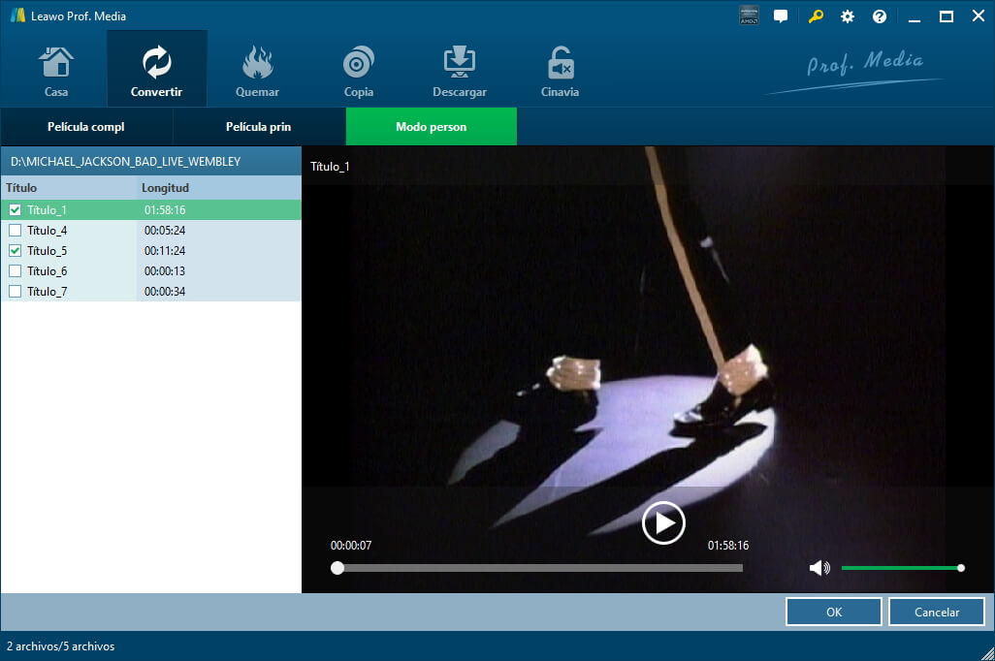Switch to the Película compl tab

point(86,127)
